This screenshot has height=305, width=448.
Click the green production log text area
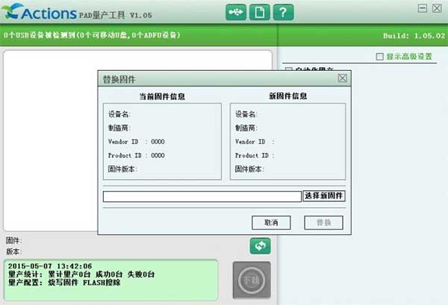[111, 281]
